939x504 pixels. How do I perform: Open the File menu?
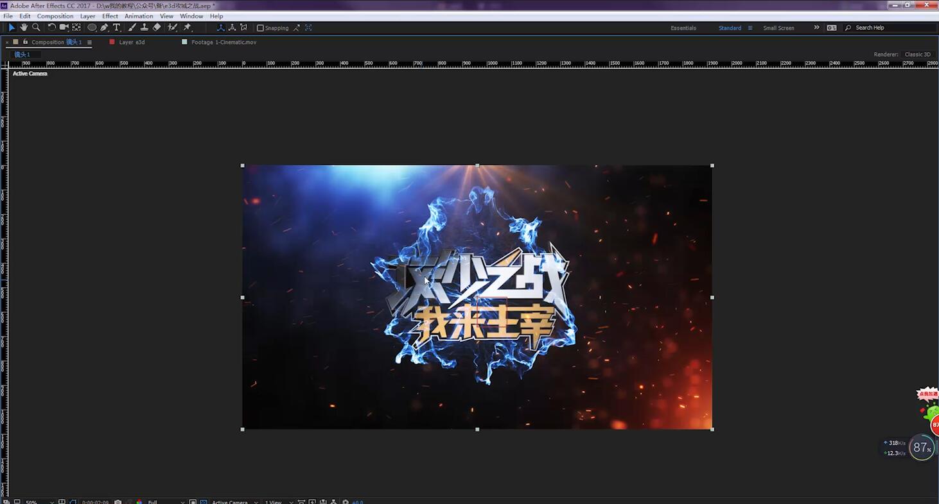(8, 16)
